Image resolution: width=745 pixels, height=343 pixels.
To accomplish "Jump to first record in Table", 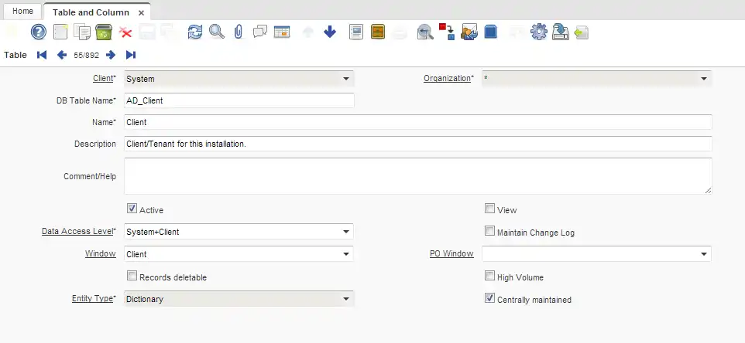I will (42, 55).
